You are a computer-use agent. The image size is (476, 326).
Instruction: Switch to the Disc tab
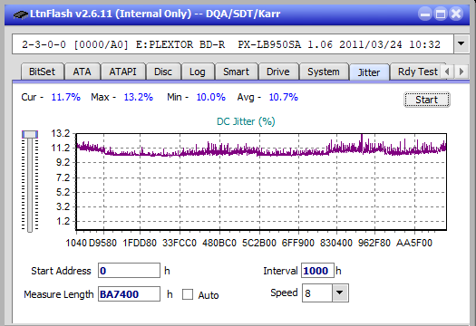coord(163,72)
